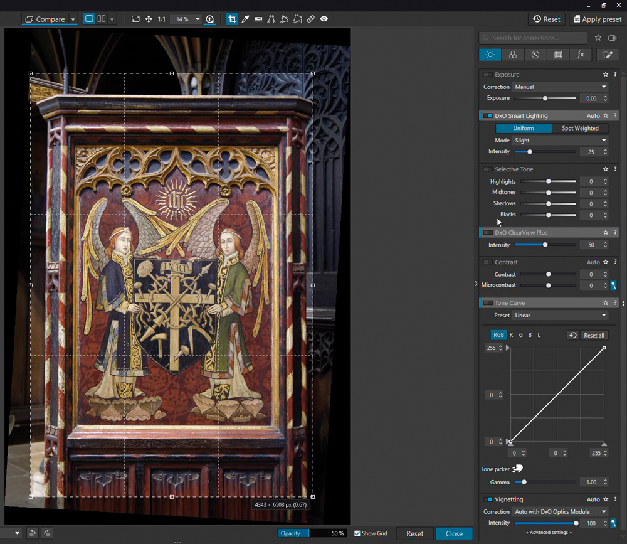627x544 pixels.
Task: Select the Horizon level tool
Action: click(258, 19)
